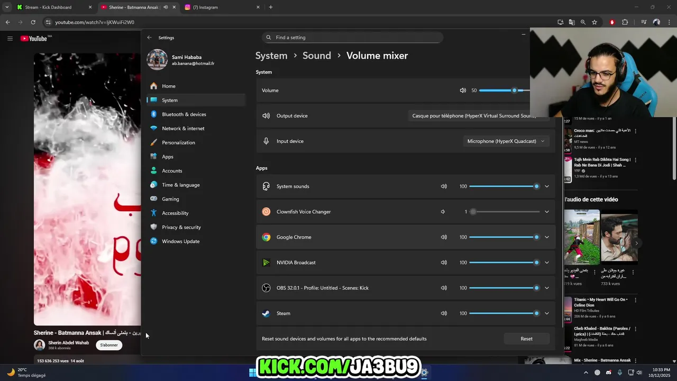Click the Clownfish Voice Changer app icon

(x=266, y=212)
